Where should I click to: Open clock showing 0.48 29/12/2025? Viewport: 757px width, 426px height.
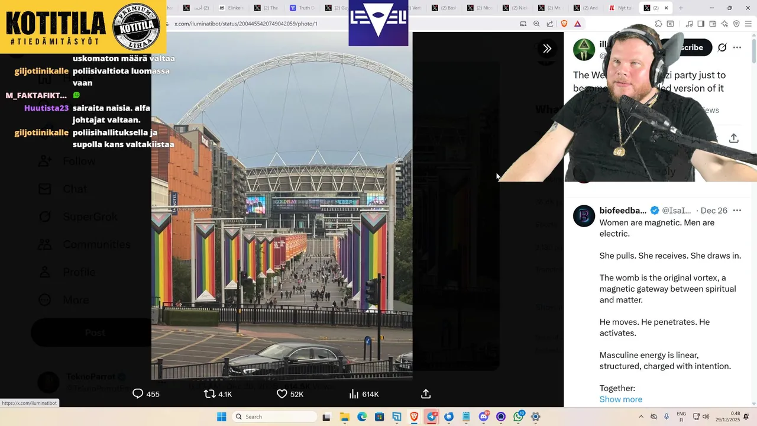click(727, 417)
